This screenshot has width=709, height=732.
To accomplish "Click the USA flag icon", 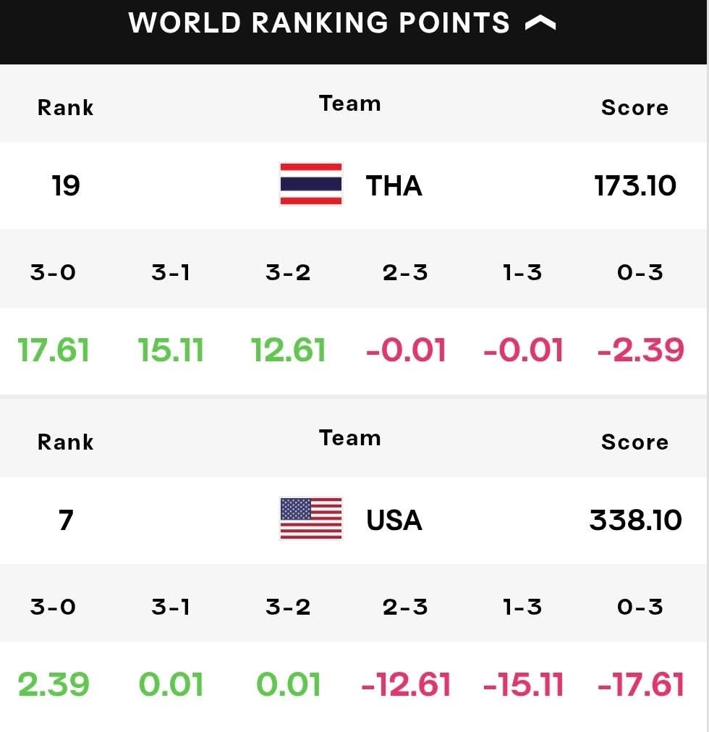I will (x=311, y=518).
